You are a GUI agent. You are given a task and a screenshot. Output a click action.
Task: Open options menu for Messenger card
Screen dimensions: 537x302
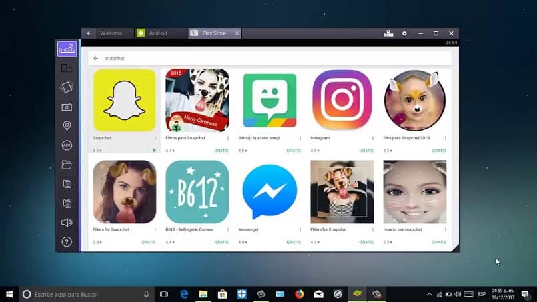point(300,230)
